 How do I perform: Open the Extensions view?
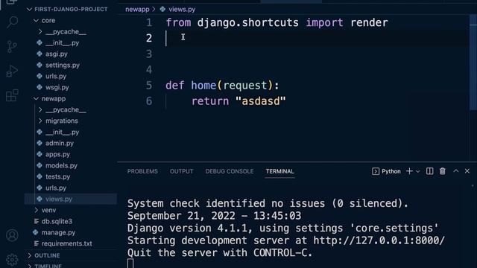point(12,95)
